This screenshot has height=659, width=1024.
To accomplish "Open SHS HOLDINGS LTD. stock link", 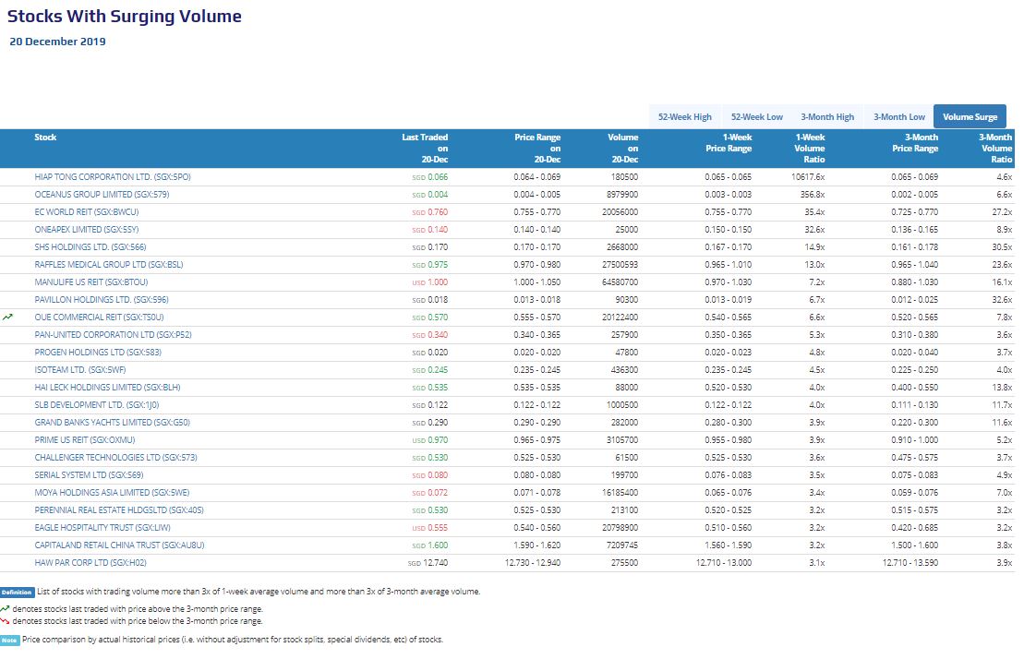I will click(x=90, y=247).
